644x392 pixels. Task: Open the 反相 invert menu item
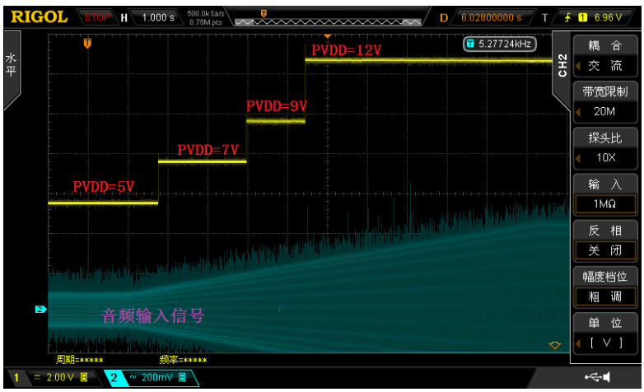[x=605, y=231]
